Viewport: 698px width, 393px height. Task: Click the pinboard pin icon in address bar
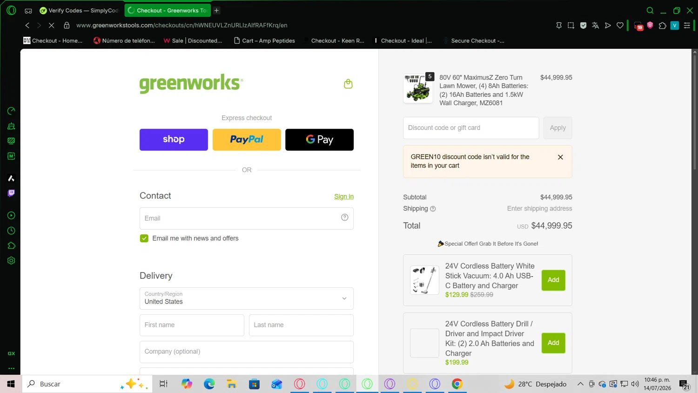point(559,26)
